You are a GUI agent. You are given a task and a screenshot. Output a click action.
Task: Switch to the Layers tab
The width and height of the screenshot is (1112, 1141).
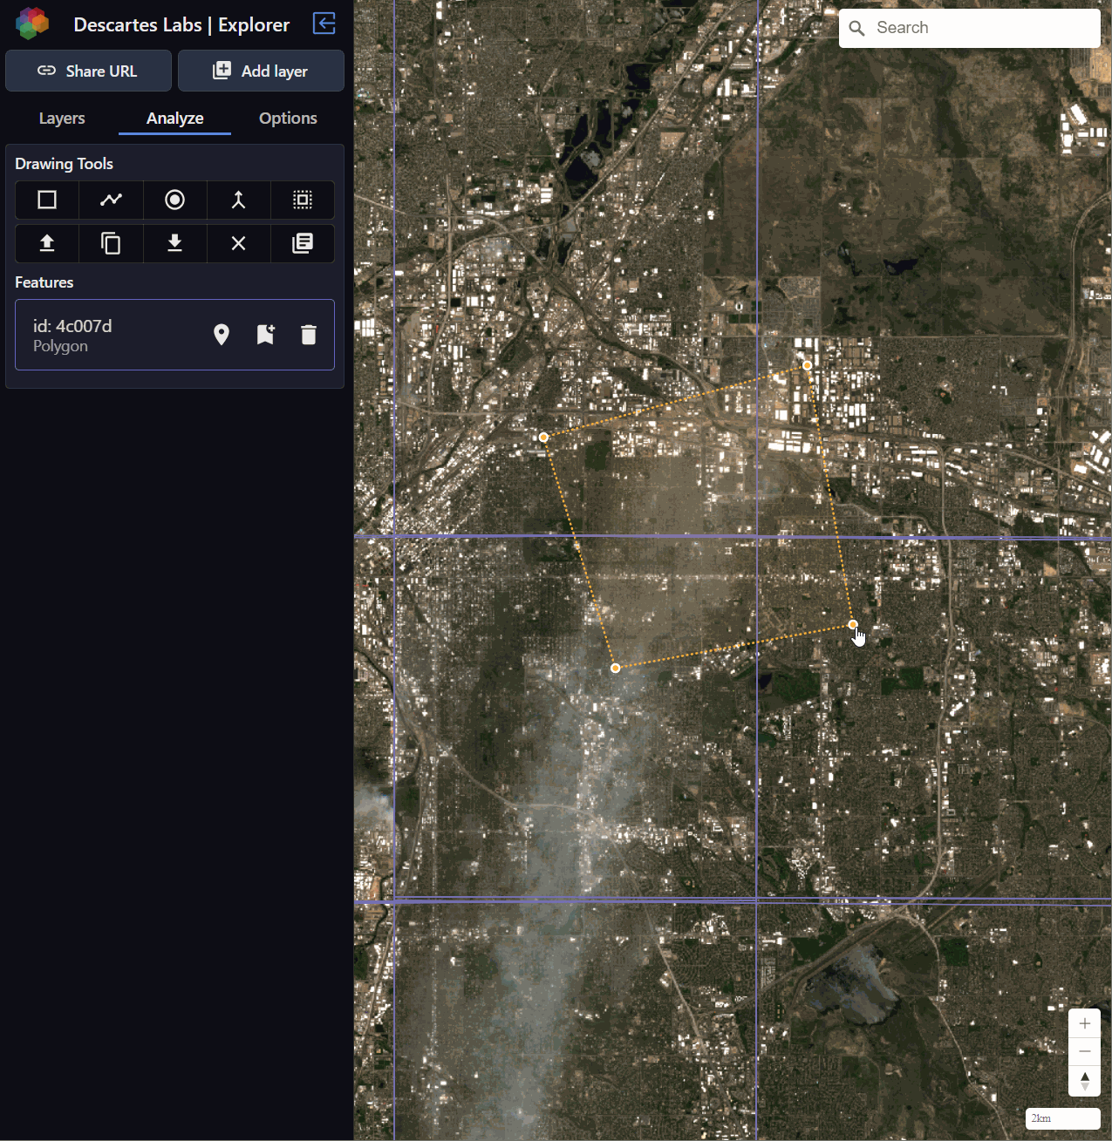[62, 119]
